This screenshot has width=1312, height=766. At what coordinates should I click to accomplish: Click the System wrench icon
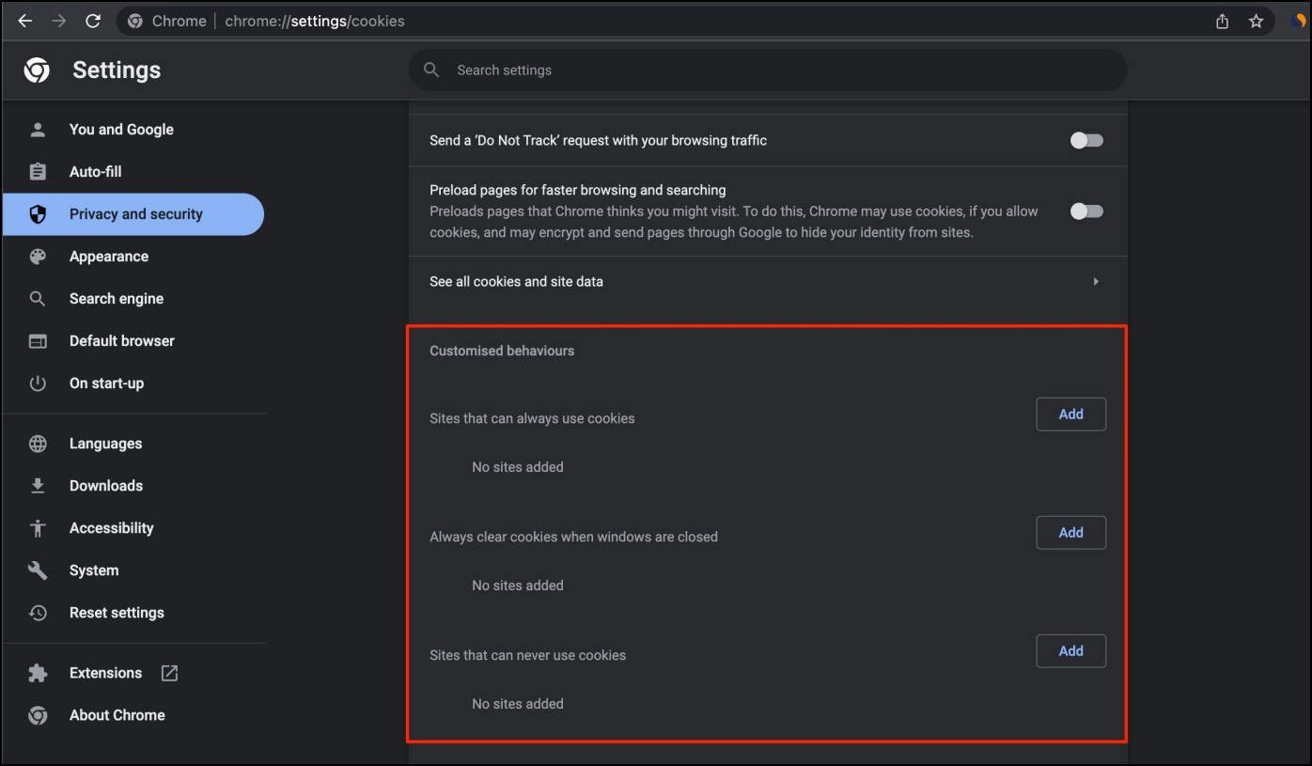(x=38, y=571)
